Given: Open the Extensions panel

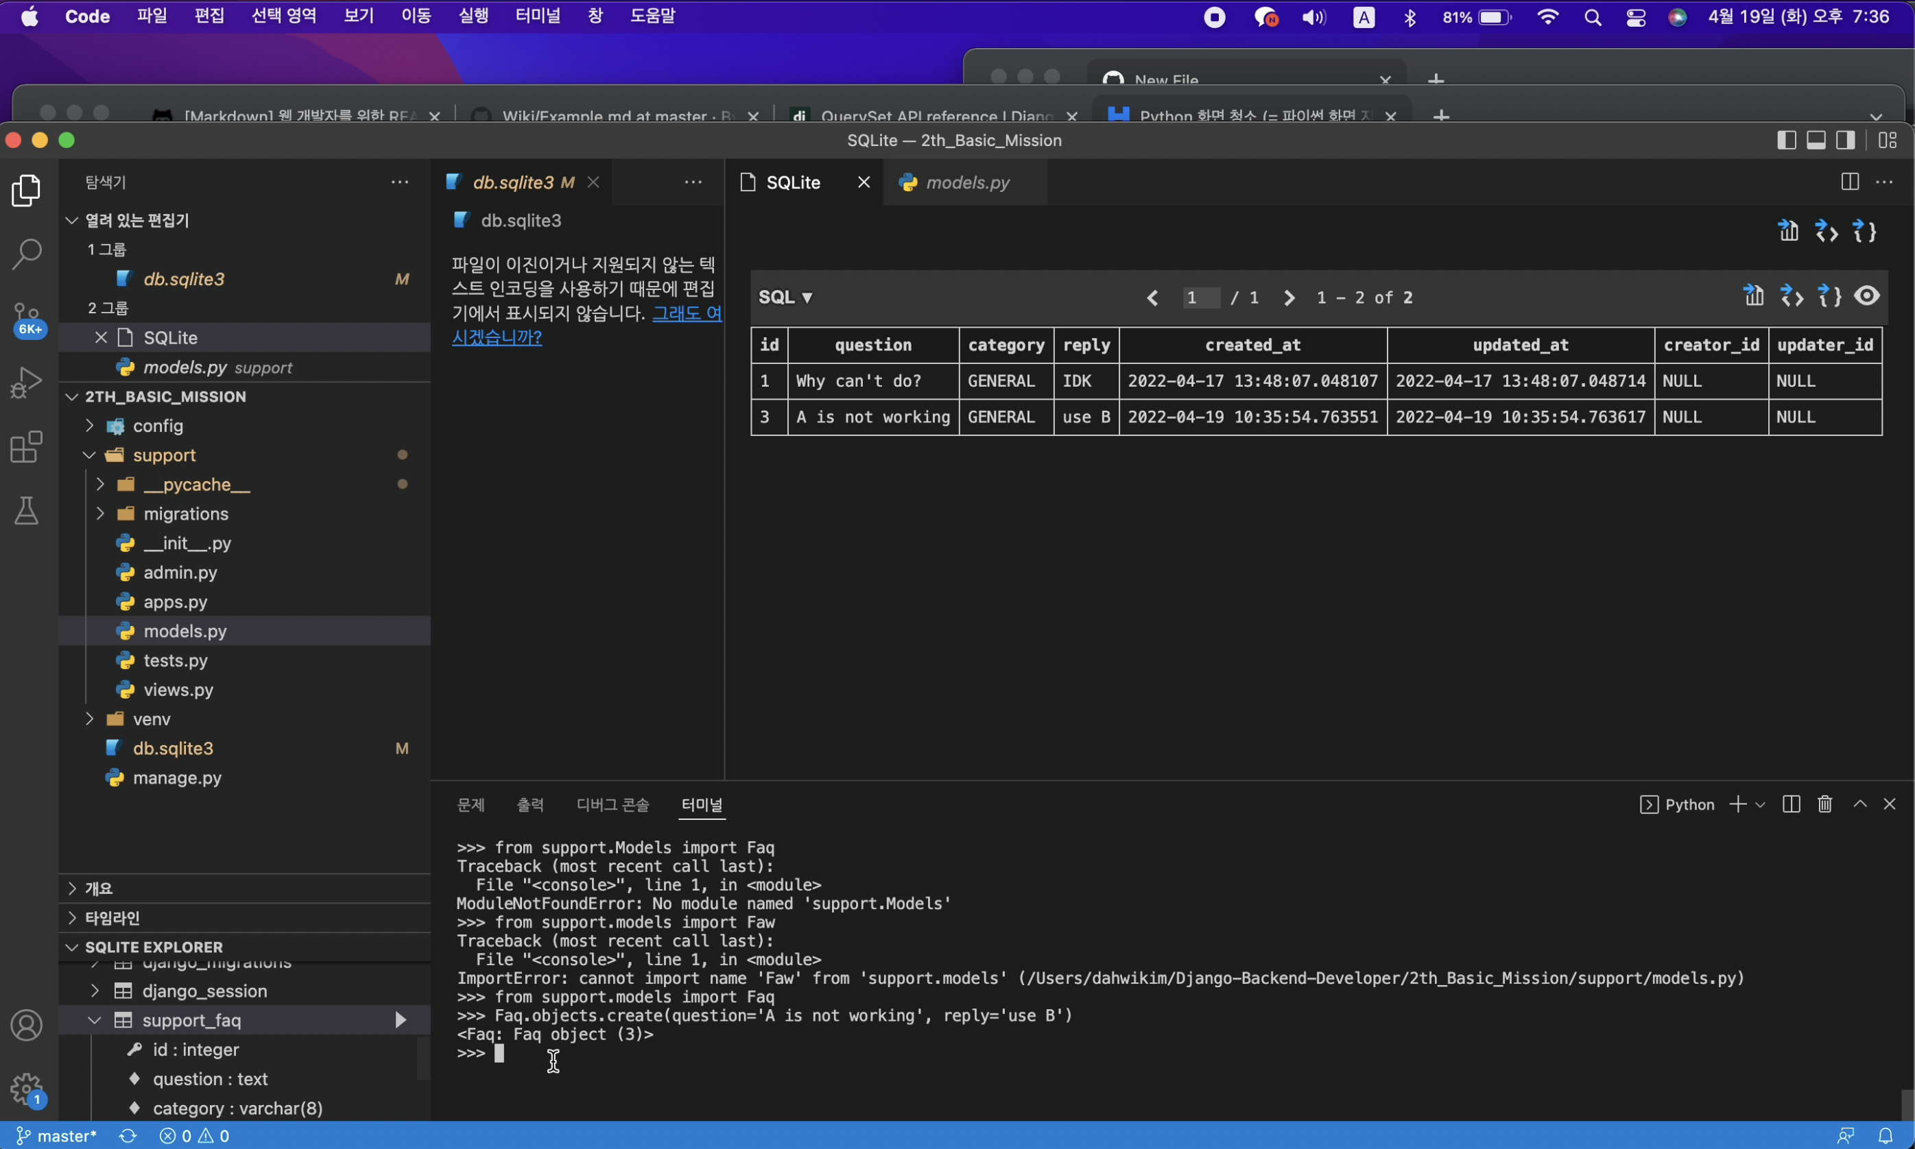Looking at the screenshot, I should point(26,447).
